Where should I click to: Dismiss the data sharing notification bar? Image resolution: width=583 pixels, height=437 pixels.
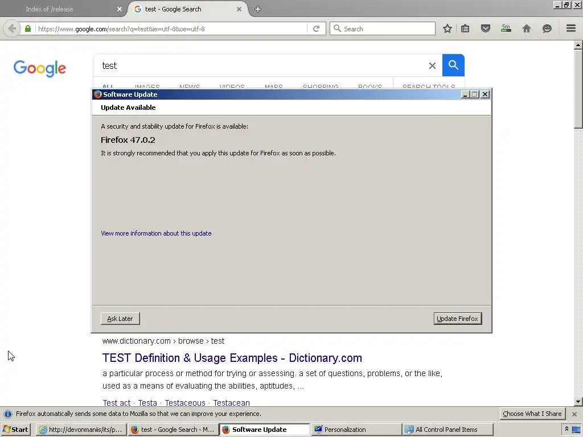[x=574, y=414]
